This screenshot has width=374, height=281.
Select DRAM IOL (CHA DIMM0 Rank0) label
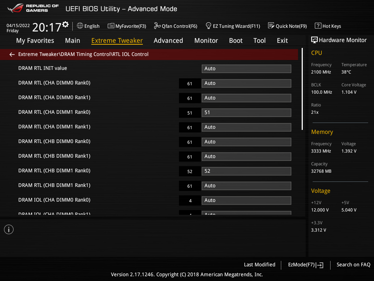click(x=54, y=200)
